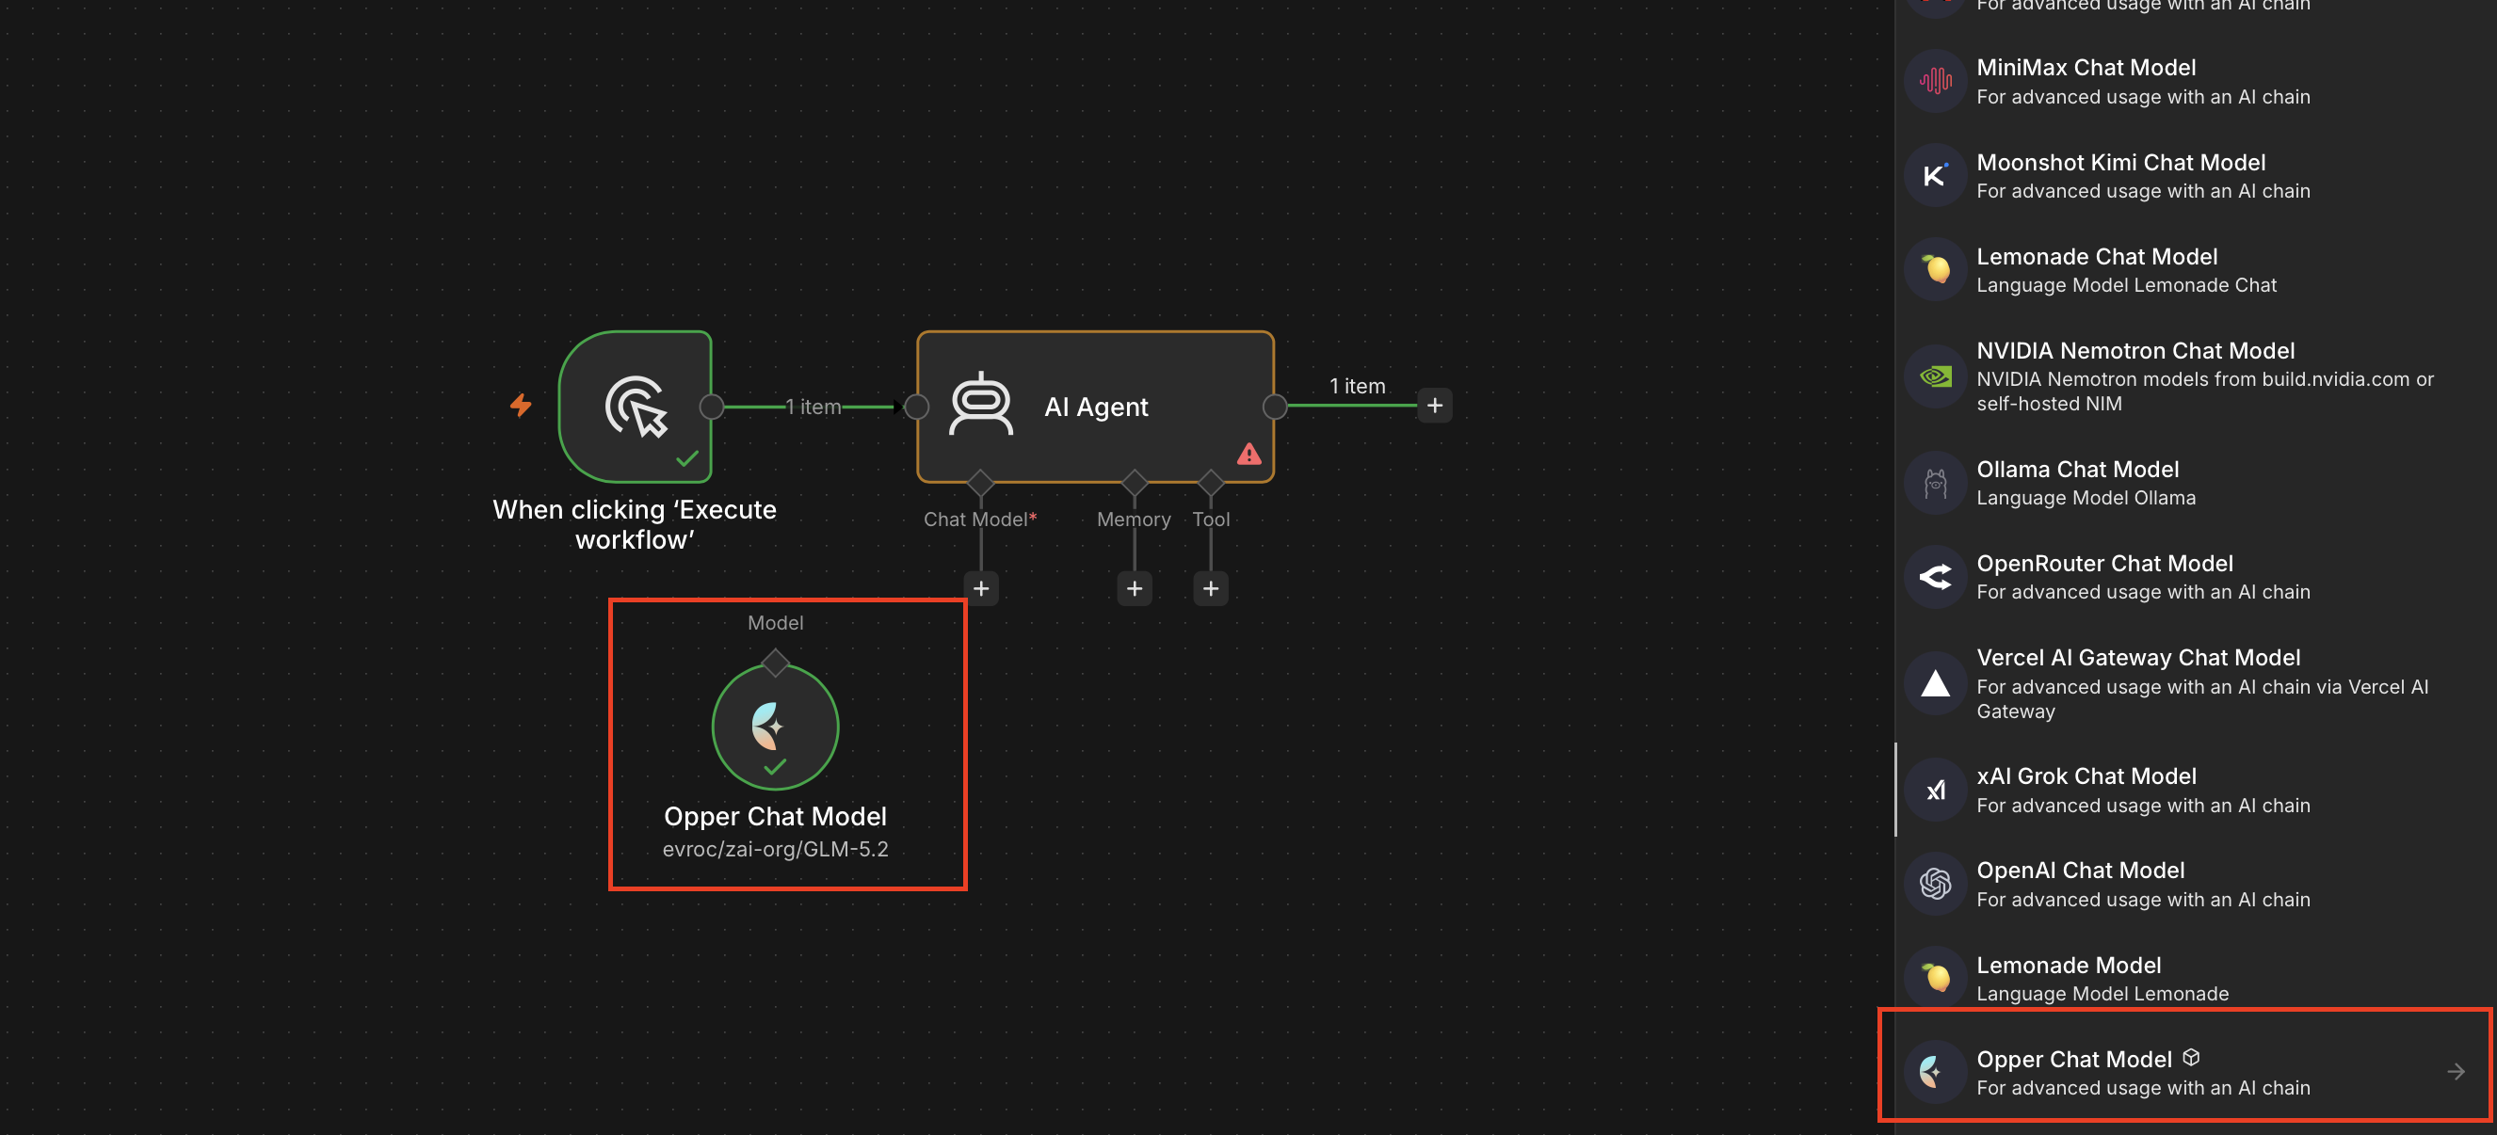Image resolution: width=2497 pixels, height=1135 pixels.
Task: Choose NVIDIA Nemotron Chat Model
Action: click(x=2195, y=376)
